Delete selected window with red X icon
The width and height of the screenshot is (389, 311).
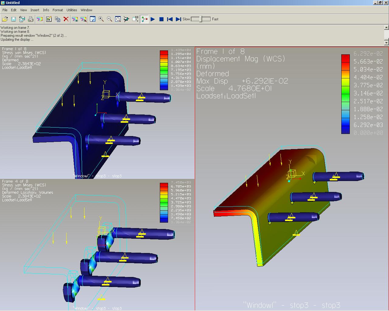point(66,19)
